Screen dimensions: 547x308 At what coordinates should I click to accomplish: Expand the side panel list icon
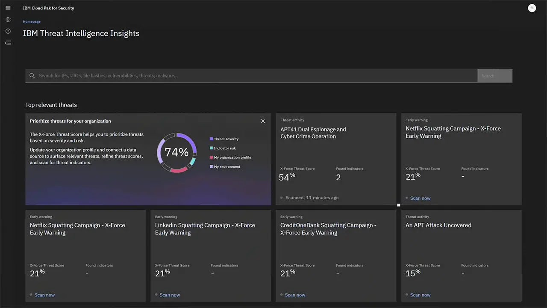tap(8, 43)
